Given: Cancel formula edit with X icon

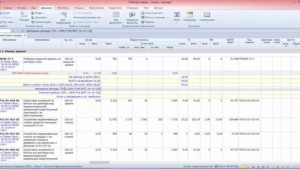Looking at the screenshot, I should tap(13, 31).
